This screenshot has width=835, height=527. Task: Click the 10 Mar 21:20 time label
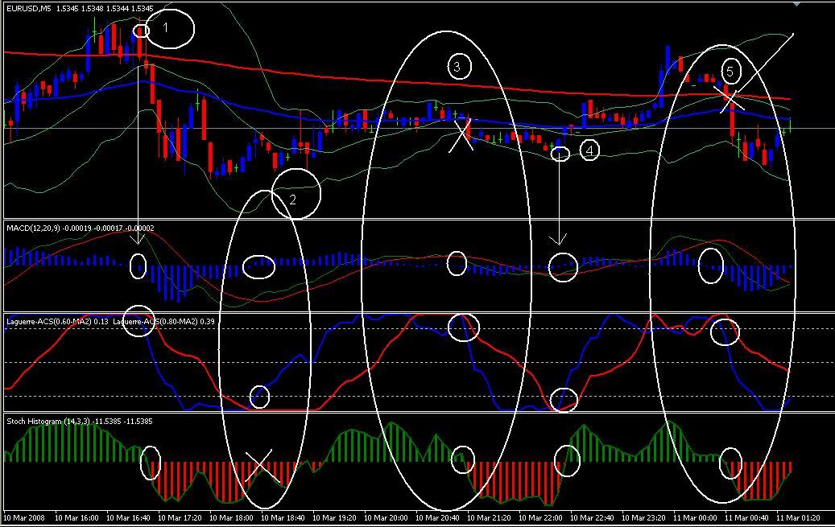pos(489,517)
